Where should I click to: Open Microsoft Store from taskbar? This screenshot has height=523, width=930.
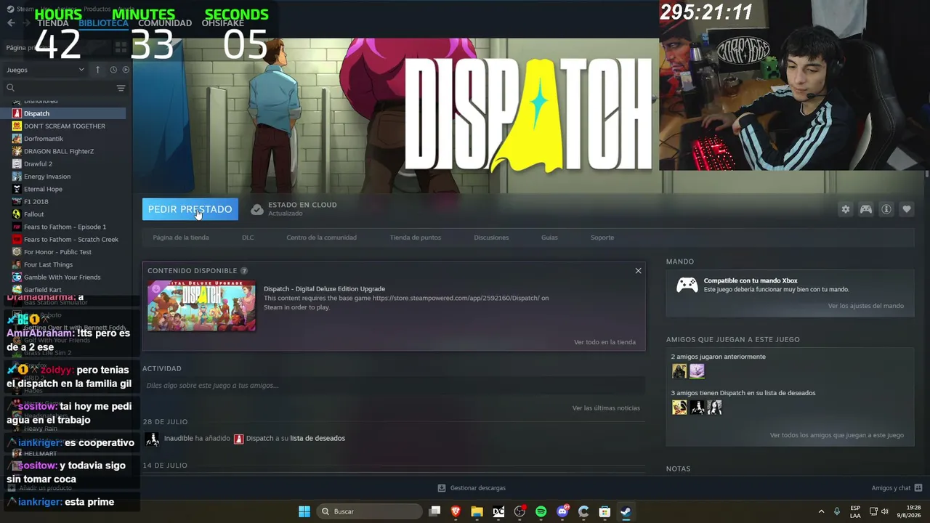(604, 511)
